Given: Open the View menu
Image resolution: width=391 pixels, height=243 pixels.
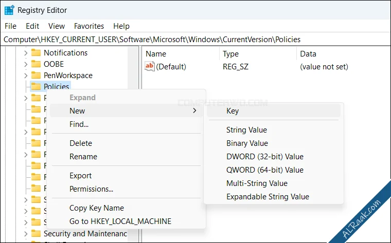Looking at the screenshot, I should (x=57, y=26).
